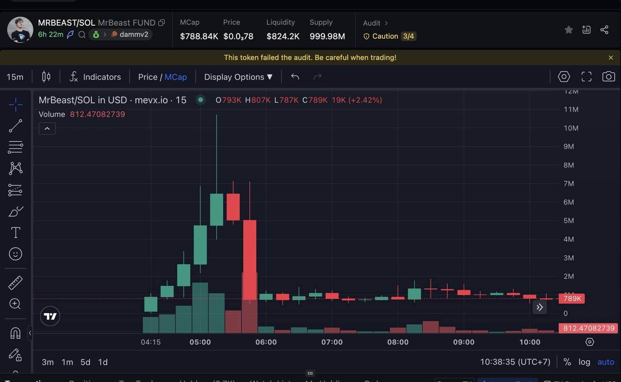Copy the MrBeast FUND token address
Image resolution: width=621 pixels, height=382 pixels.
tap(162, 22)
